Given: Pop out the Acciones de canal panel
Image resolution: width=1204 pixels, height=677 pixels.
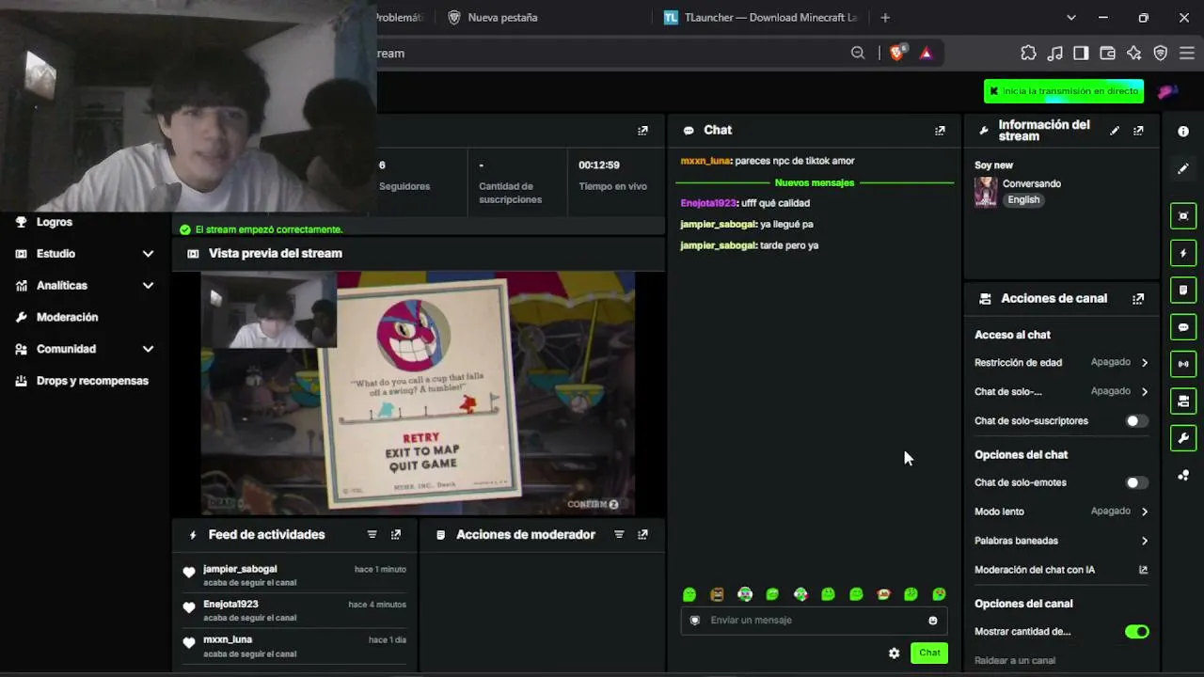Looking at the screenshot, I should 1138,299.
